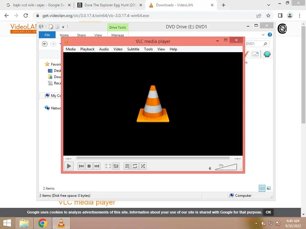
Task: Close the Downloads - VideoLAN tab
Action: point(212,5)
